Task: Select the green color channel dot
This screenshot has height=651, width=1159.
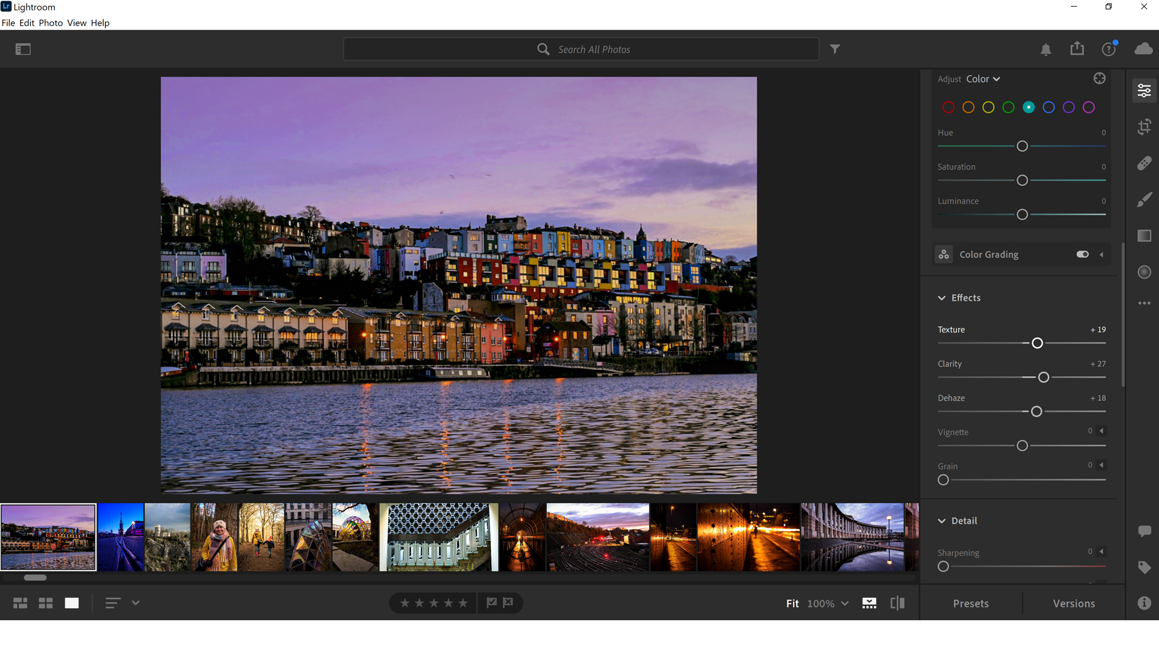Action: [1008, 107]
